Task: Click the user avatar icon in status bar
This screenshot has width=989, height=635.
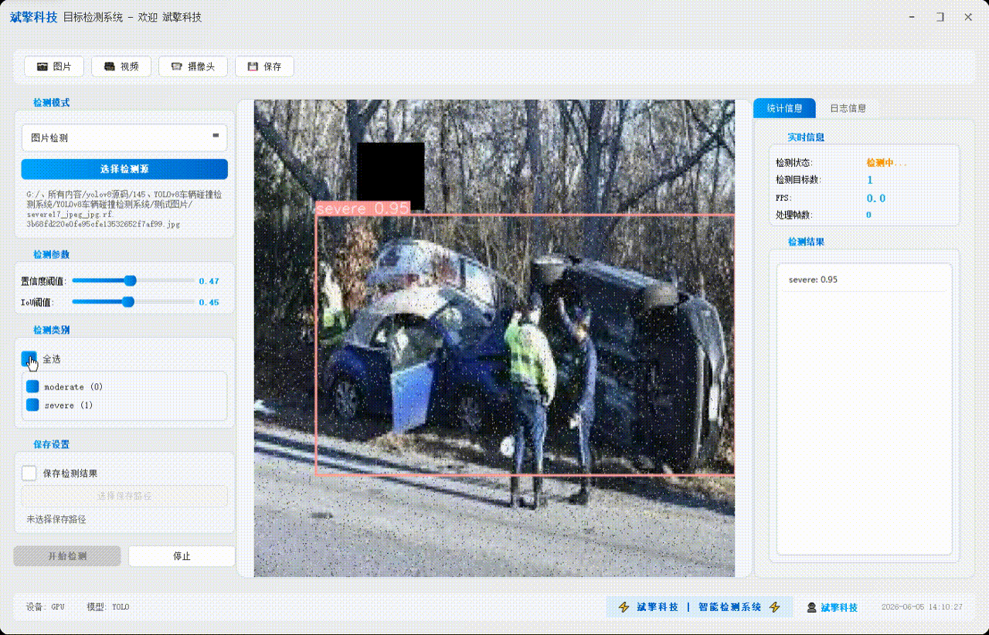Action: [x=811, y=608]
